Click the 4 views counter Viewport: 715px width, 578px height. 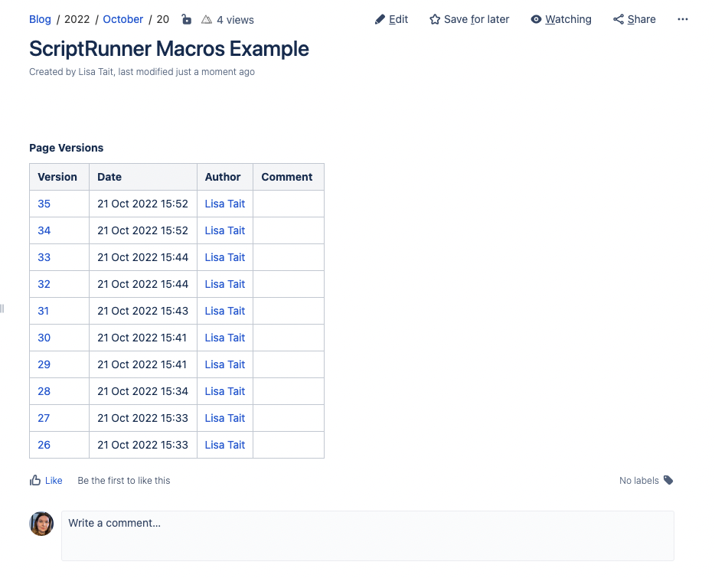(x=235, y=20)
